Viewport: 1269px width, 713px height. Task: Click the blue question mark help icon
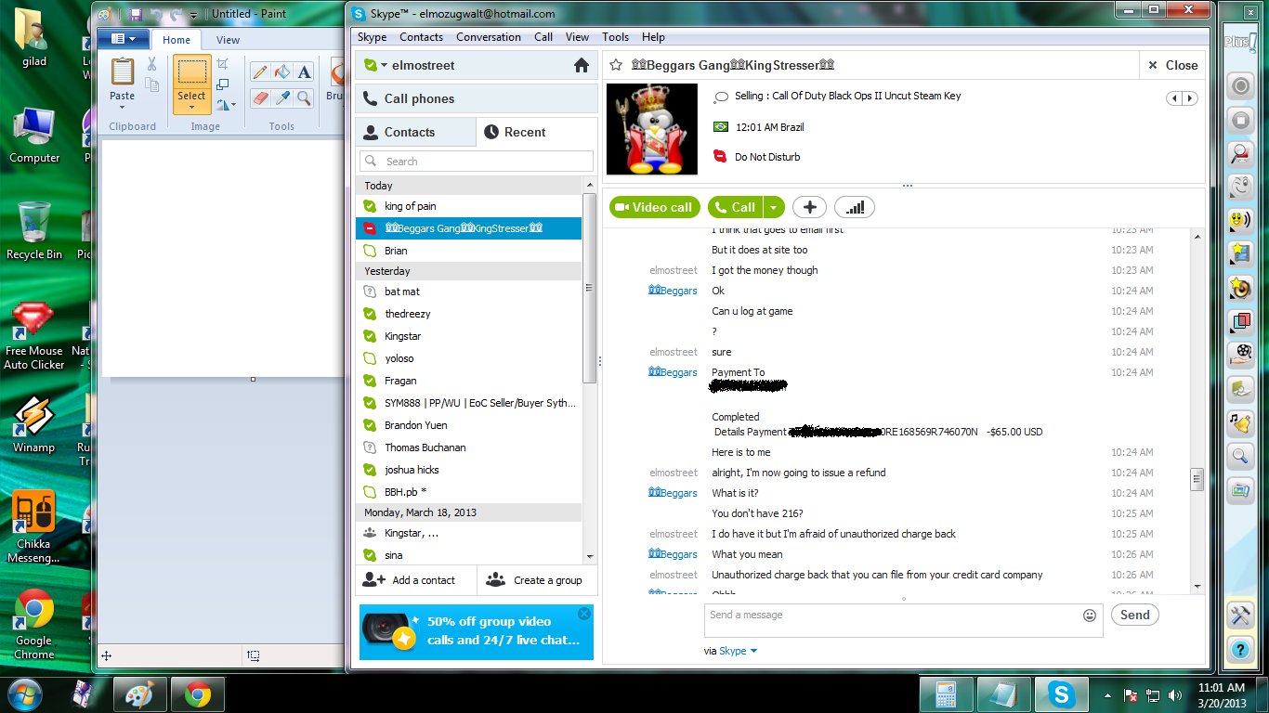tap(1240, 649)
